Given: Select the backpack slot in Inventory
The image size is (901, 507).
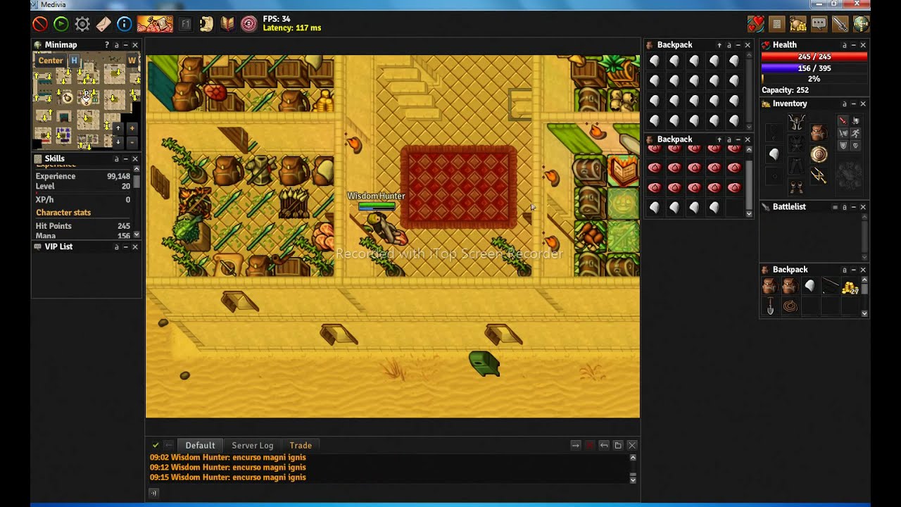Looking at the screenshot, I should click(x=819, y=132).
